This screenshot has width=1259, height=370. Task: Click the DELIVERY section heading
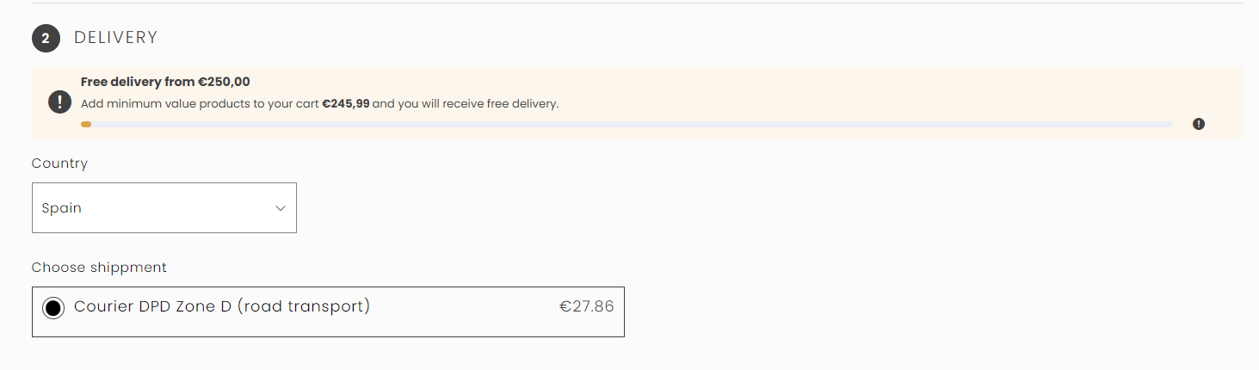(116, 38)
